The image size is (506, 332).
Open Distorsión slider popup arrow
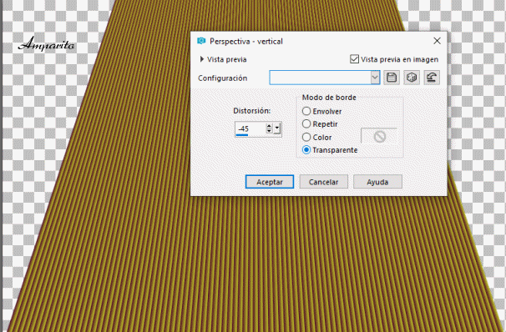[x=277, y=128]
